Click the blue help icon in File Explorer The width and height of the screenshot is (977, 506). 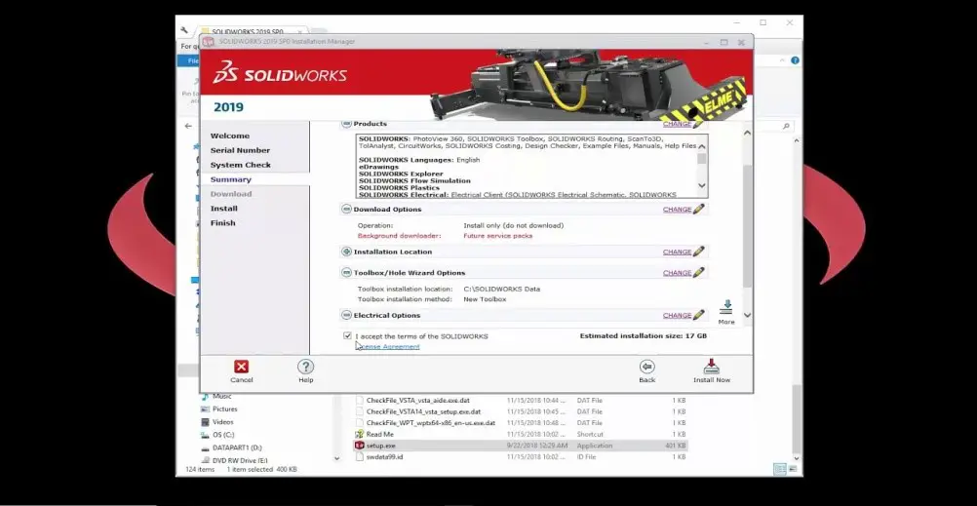795,60
